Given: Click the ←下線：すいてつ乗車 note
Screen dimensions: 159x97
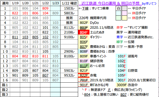Looking at the screenshot, I should (x=94, y=8).
